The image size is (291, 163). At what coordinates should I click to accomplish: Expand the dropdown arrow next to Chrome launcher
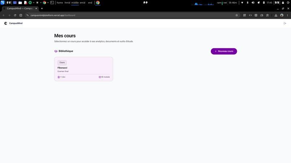click(x=48, y=3)
